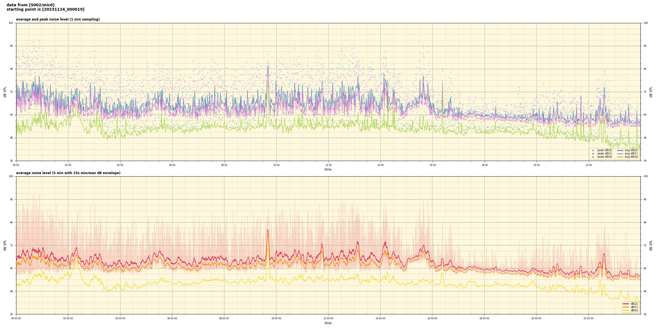Click the starting point 20231124_000019 text
This screenshot has width=656, height=328.
tap(45, 10)
